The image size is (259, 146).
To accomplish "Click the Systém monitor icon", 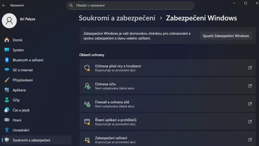I will click(7, 50).
